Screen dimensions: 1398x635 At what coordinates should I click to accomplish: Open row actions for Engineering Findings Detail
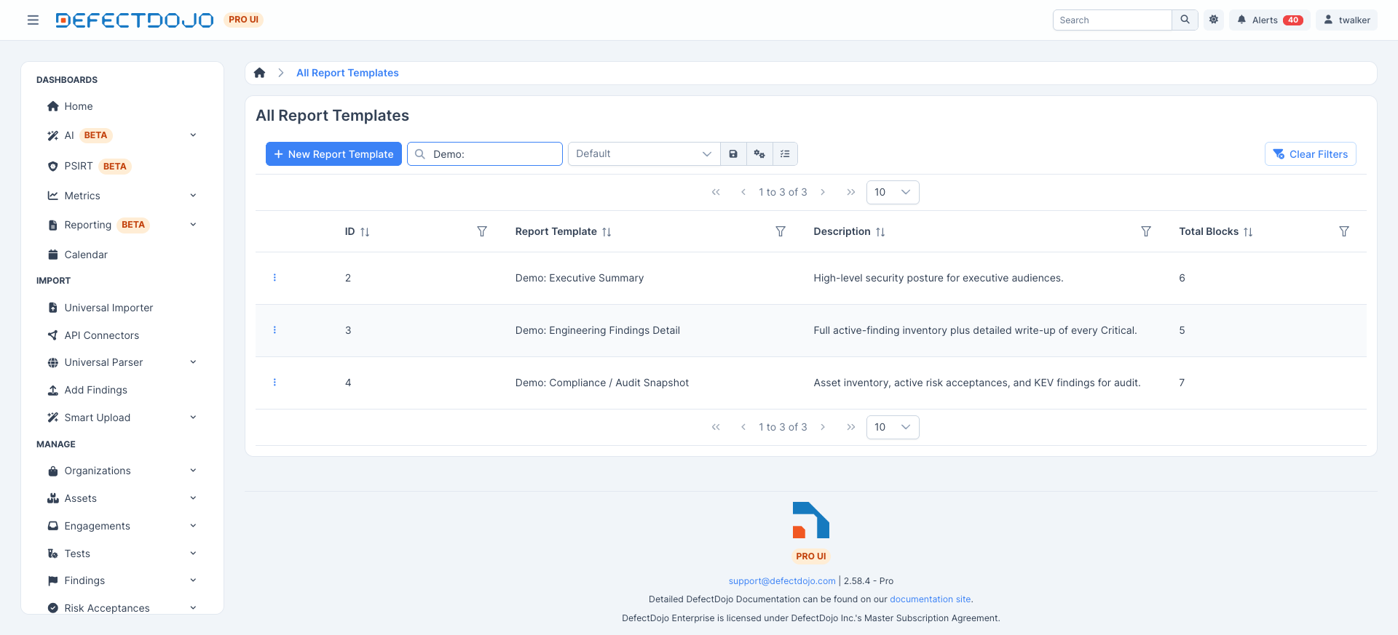pyautogui.click(x=275, y=330)
